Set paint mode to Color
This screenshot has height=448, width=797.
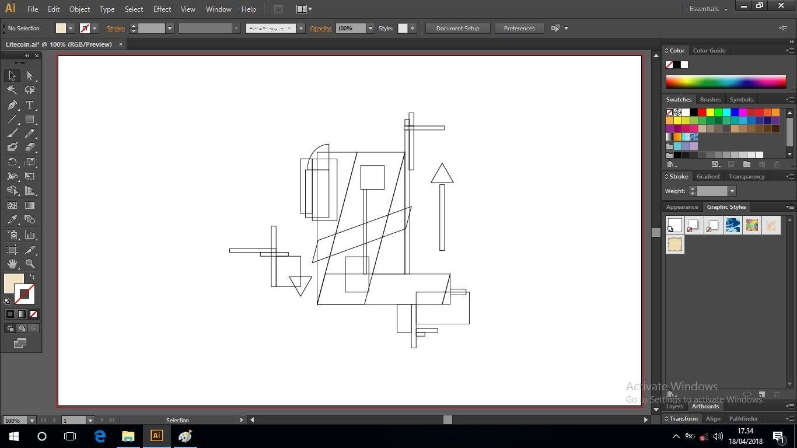tap(10, 314)
